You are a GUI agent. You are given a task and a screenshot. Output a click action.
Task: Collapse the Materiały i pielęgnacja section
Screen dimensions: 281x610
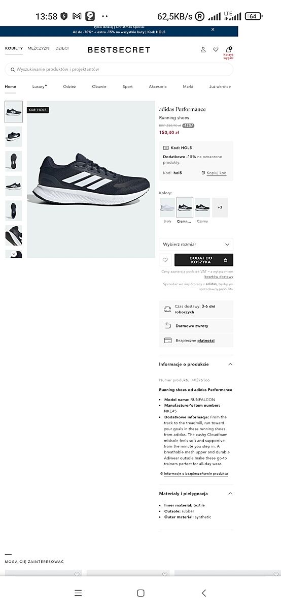[x=230, y=494]
